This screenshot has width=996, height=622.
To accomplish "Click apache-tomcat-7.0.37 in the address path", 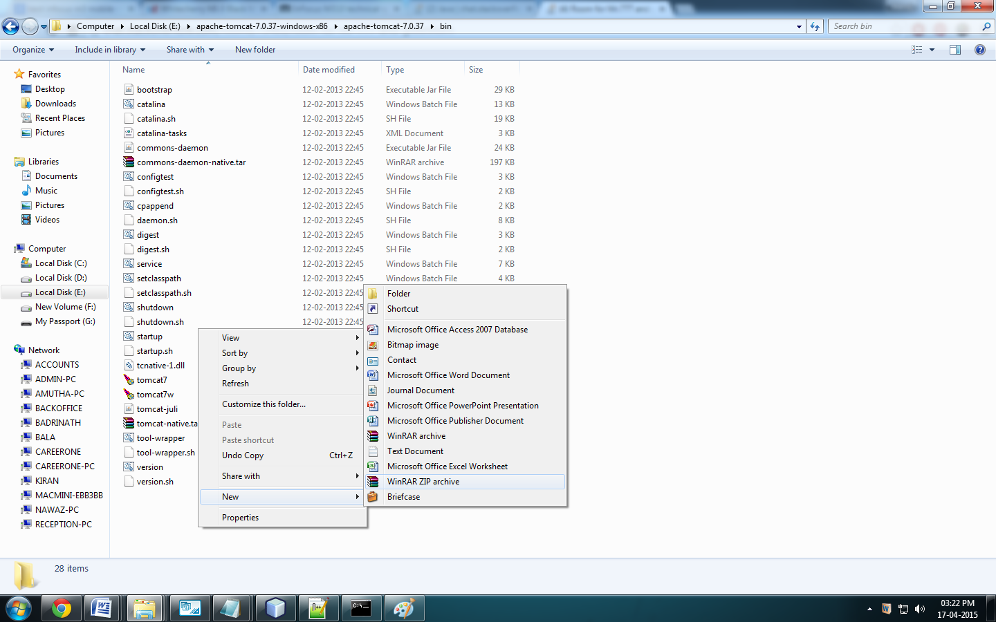I will coord(384,26).
